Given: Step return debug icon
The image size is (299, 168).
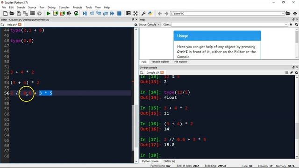Looking at the screenshot, I should click(x=106, y=14).
